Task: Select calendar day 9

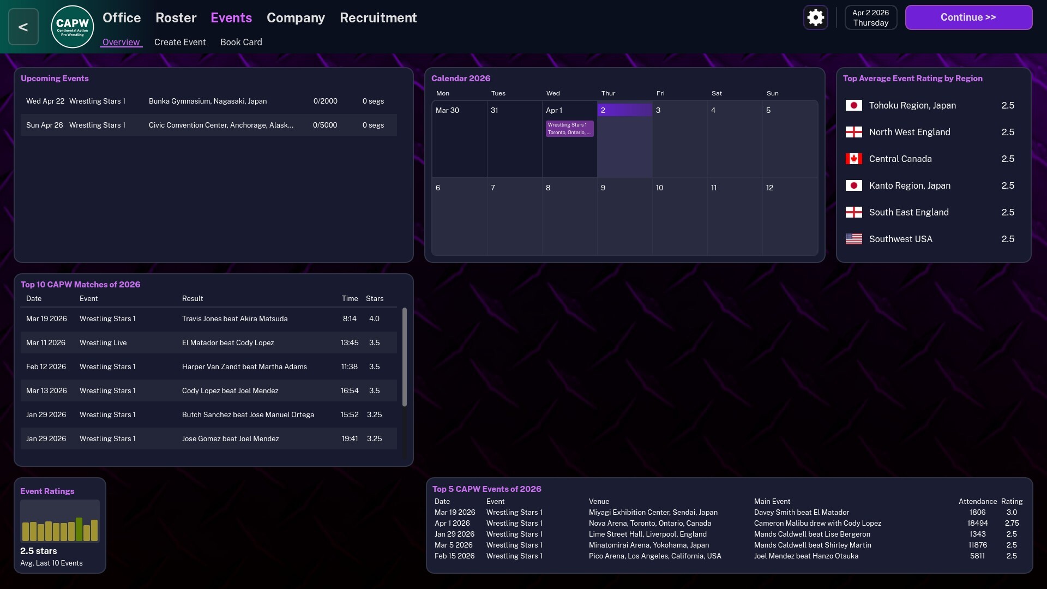Action: coord(625,217)
